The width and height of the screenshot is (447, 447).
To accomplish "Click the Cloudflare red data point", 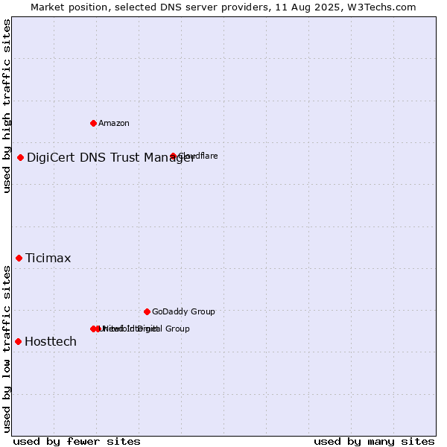I will 173,156.
